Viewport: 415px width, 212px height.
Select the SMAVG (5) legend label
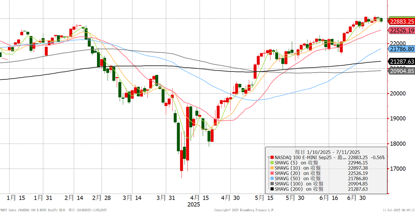coord(297,163)
